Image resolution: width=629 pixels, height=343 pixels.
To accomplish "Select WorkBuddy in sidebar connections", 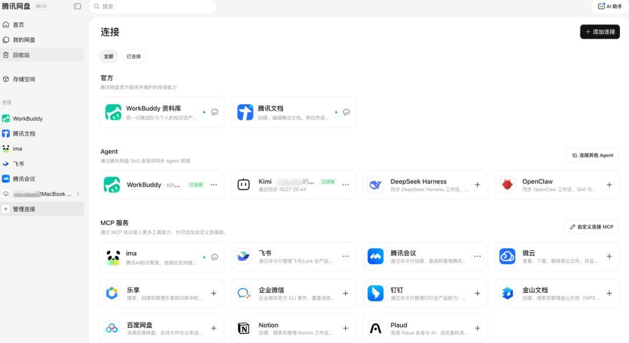I will (42, 118).
